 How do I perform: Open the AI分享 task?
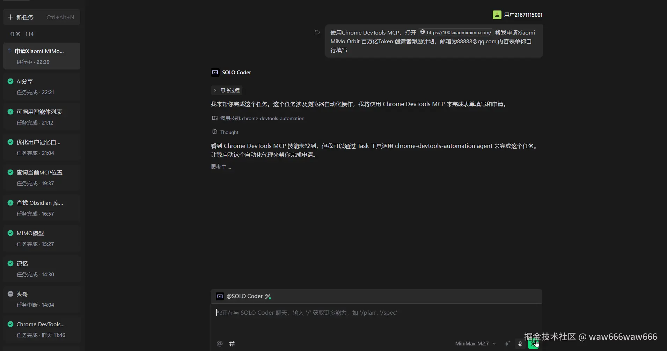tap(42, 87)
